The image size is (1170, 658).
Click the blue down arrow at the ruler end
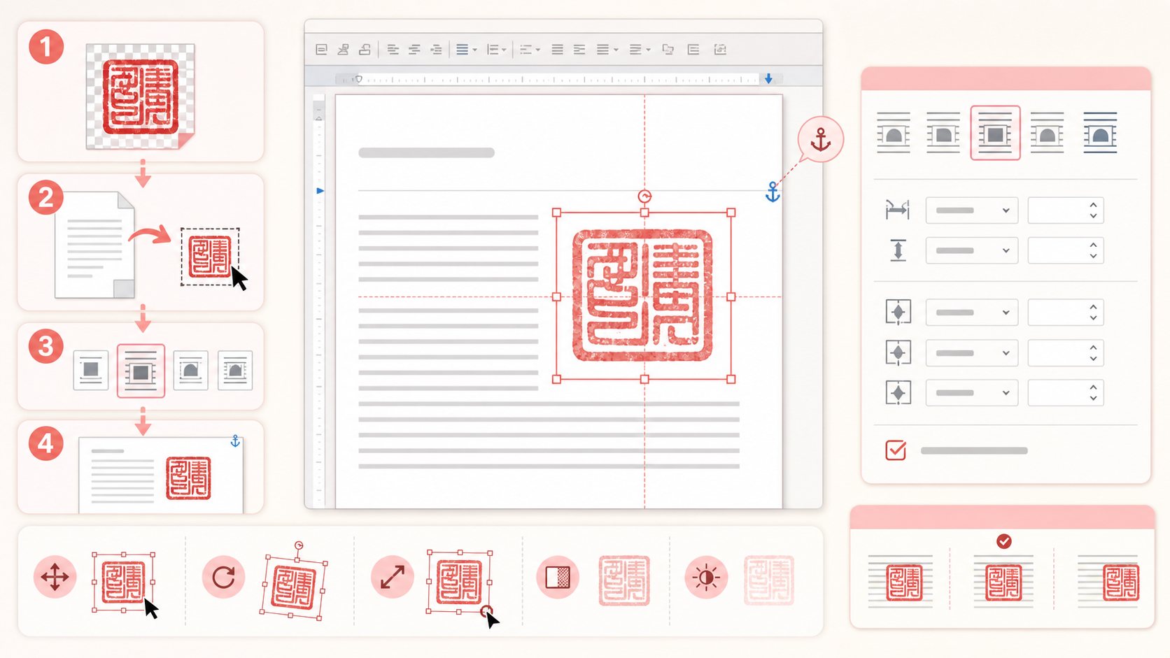[768, 79]
